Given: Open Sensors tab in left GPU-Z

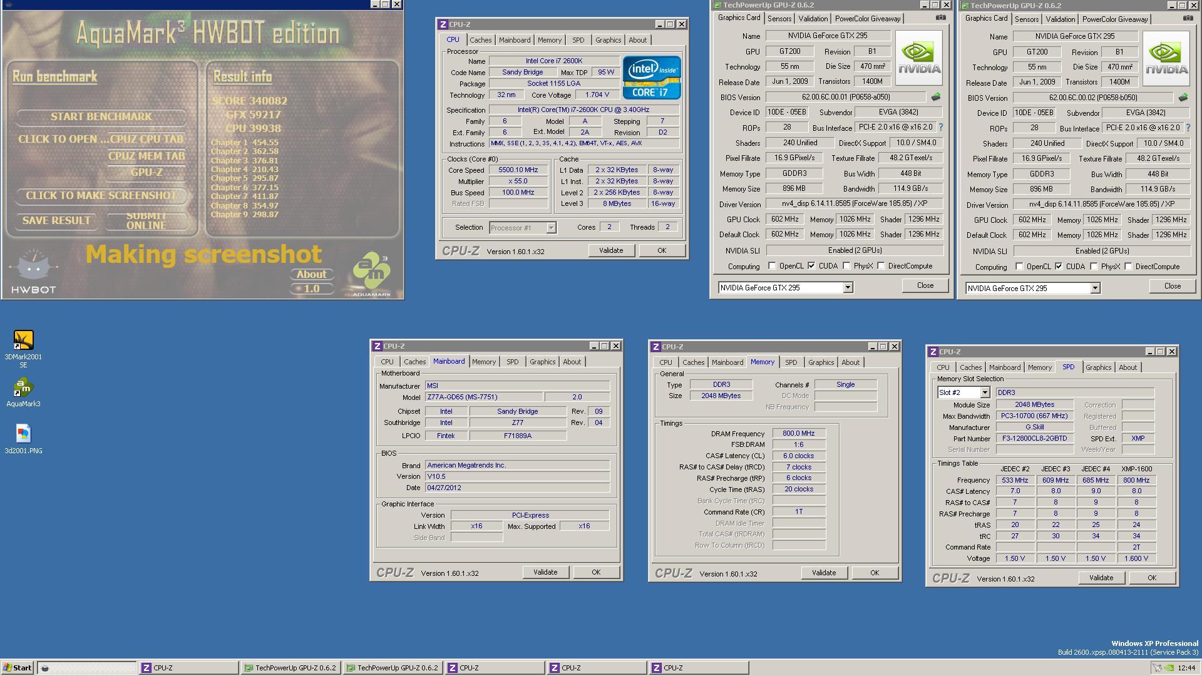Looking at the screenshot, I should [x=779, y=19].
